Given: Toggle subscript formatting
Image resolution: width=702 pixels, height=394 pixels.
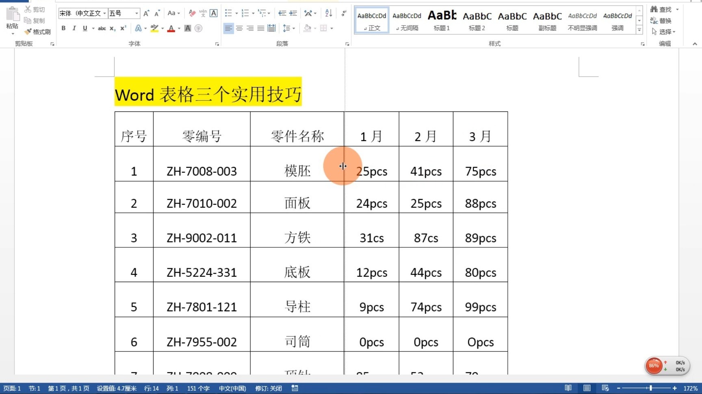Looking at the screenshot, I should [x=113, y=28].
